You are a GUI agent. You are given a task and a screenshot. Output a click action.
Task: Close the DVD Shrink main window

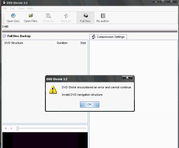click(x=171, y=2)
